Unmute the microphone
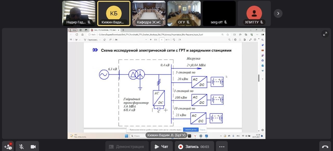 click(x=21, y=147)
